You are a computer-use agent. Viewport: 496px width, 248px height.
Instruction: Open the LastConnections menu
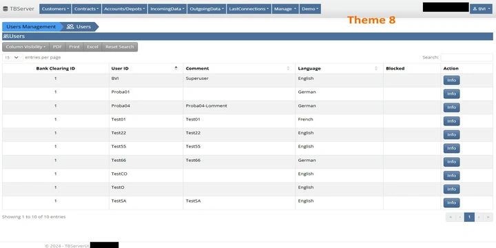click(249, 9)
